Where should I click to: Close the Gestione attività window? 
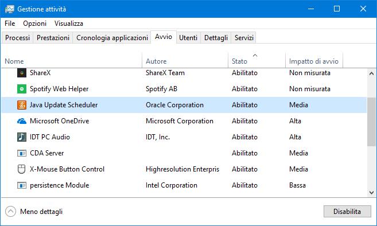pyautogui.click(x=363, y=9)
